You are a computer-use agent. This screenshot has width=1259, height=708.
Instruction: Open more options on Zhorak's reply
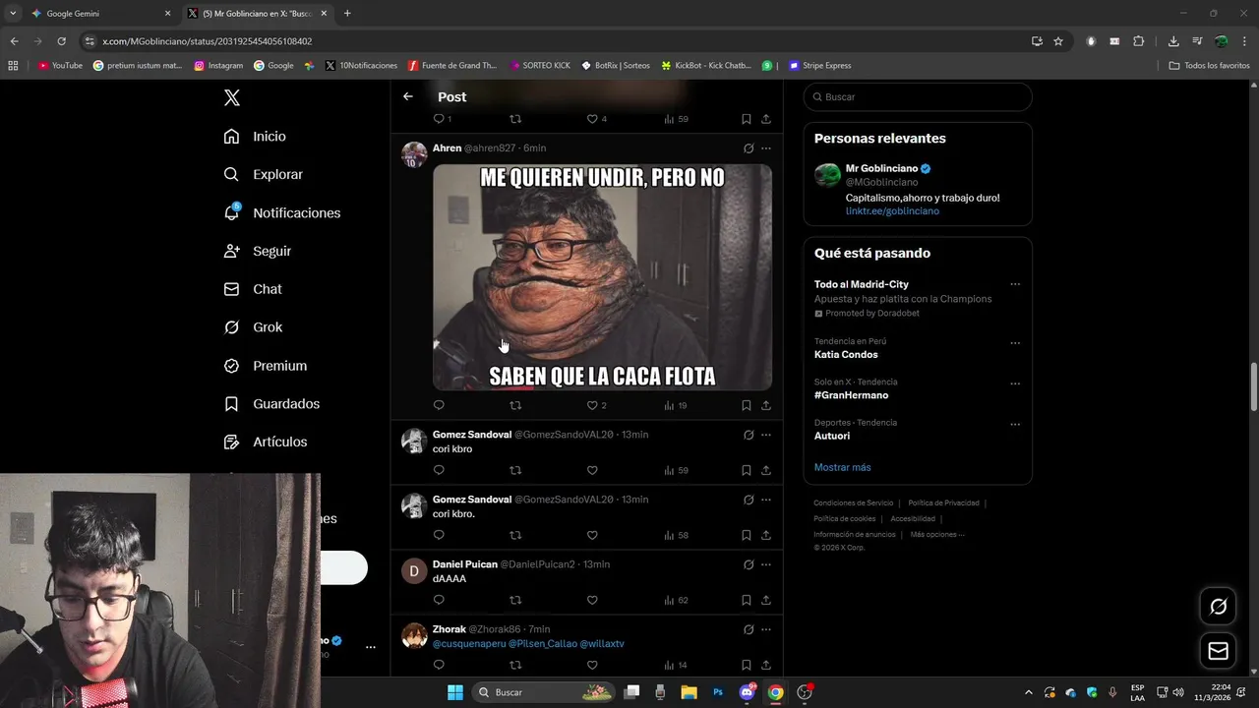pyautogui.click(x=766, y=629)
